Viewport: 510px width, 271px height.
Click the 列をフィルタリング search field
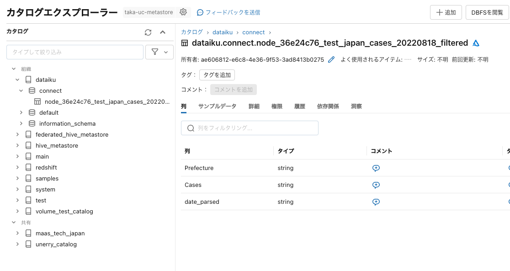tap(249, 128)
